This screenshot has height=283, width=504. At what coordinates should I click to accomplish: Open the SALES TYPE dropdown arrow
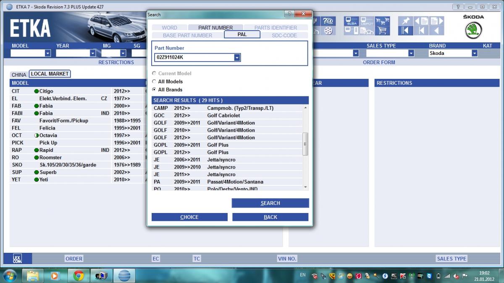[411, 53]
